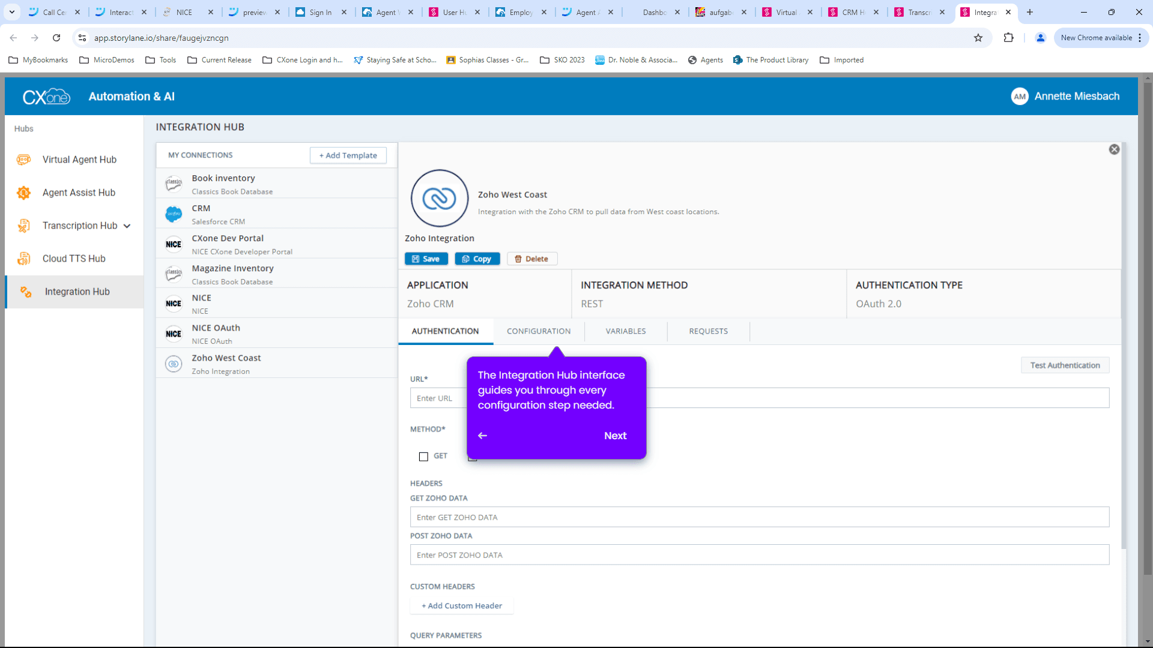
Task: Click the Book inventory connection icon
Action: (174, 184)
